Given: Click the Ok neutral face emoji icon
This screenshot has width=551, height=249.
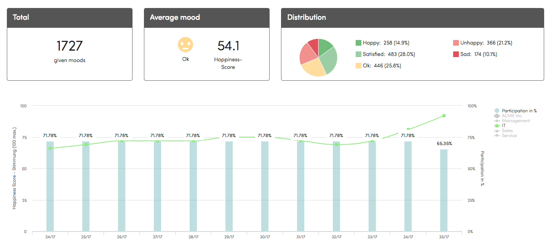Looking at the screenshot, I should coord(185,45).
